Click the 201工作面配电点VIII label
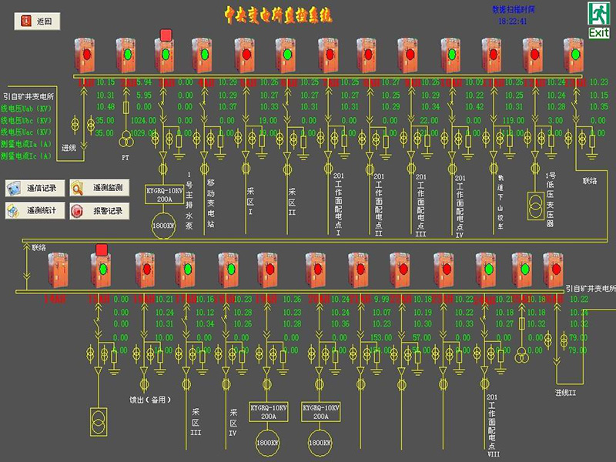The width and height of the screenshot is (616, 462). [493, 426]
